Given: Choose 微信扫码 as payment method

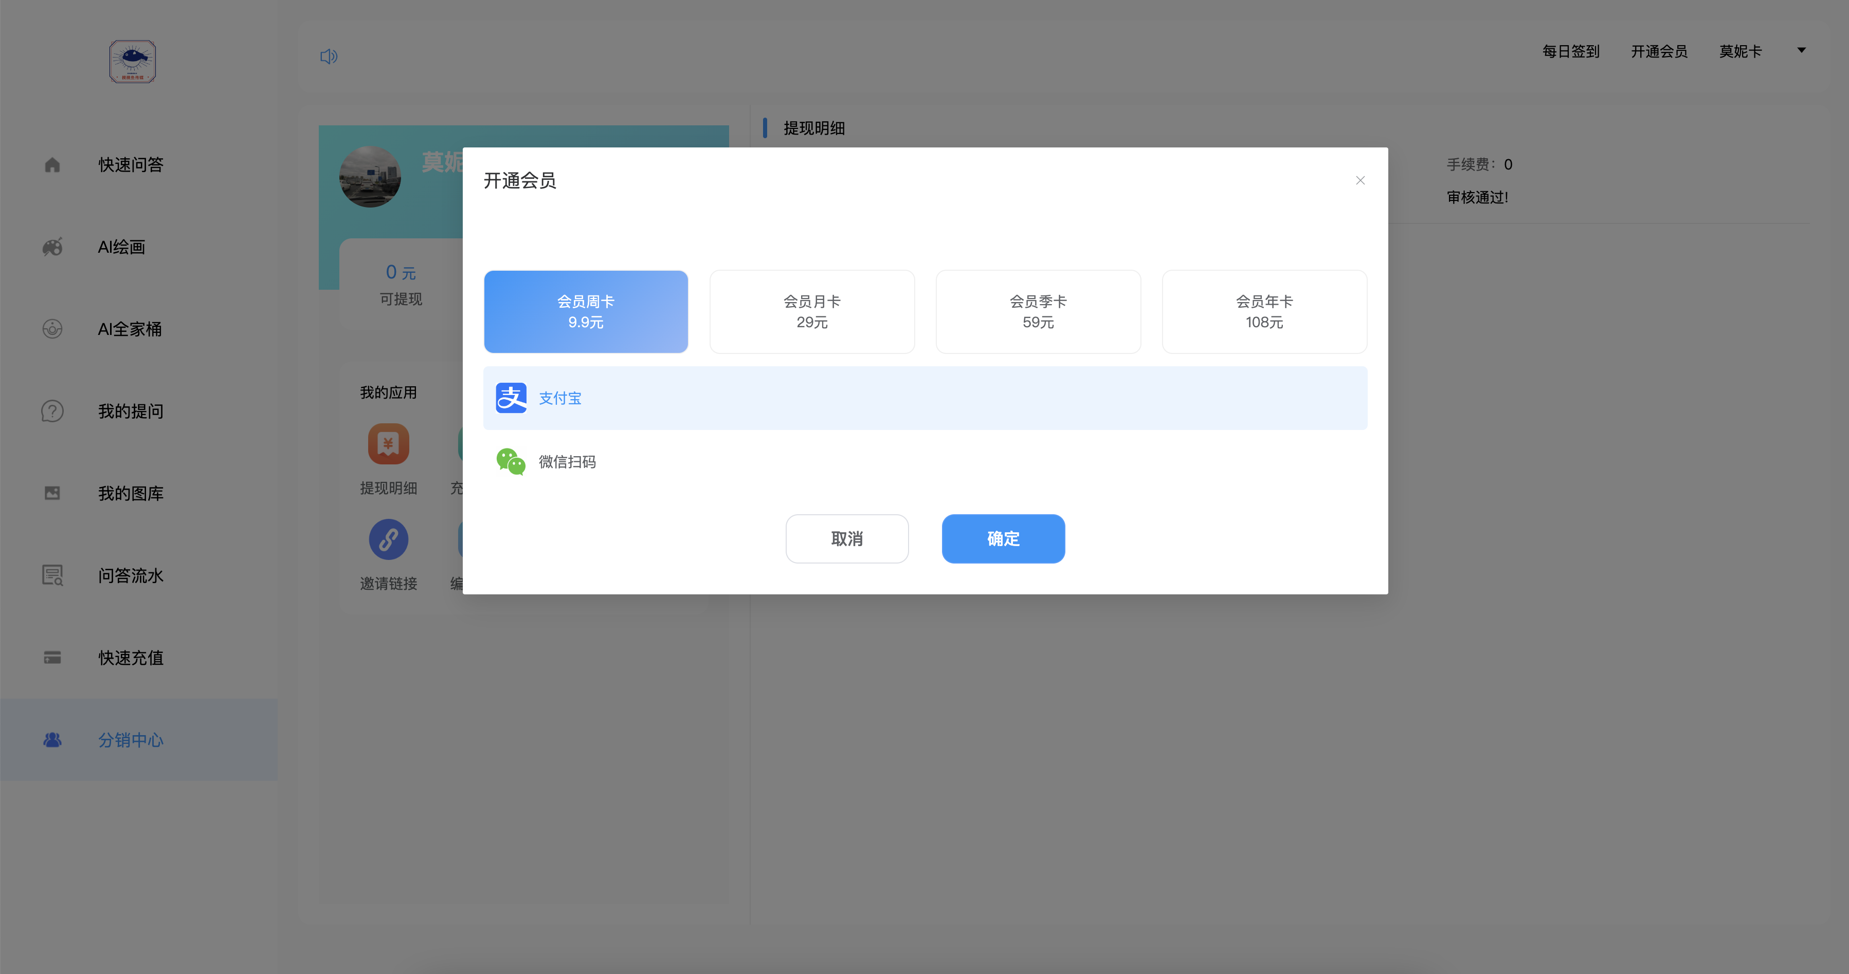Looking at the screenshot, I should [x=567, y=462].
